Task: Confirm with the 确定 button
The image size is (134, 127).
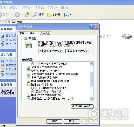Action: (54, 121)
